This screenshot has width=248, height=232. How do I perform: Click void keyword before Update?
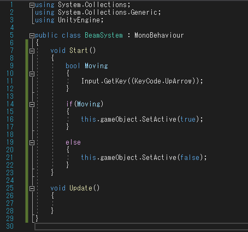(x=58, y=188)
